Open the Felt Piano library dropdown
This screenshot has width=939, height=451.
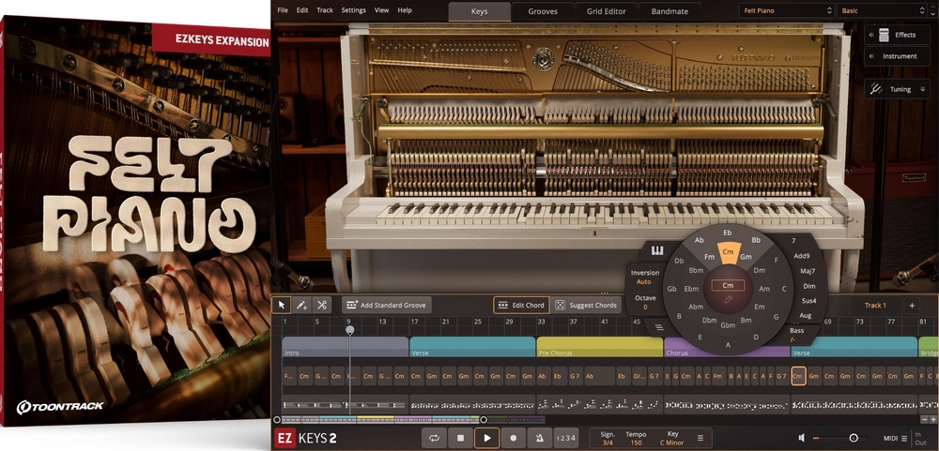click(x=786, y=10)
